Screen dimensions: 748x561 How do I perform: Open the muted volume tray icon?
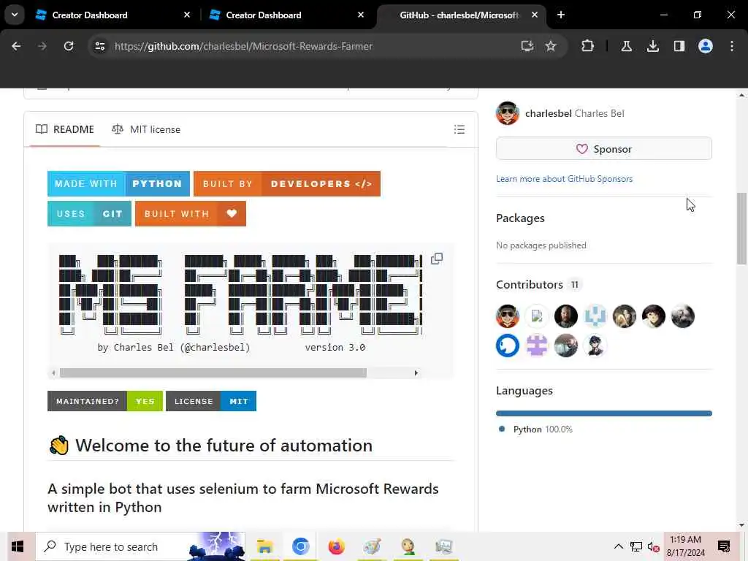[x=654, y=546]
